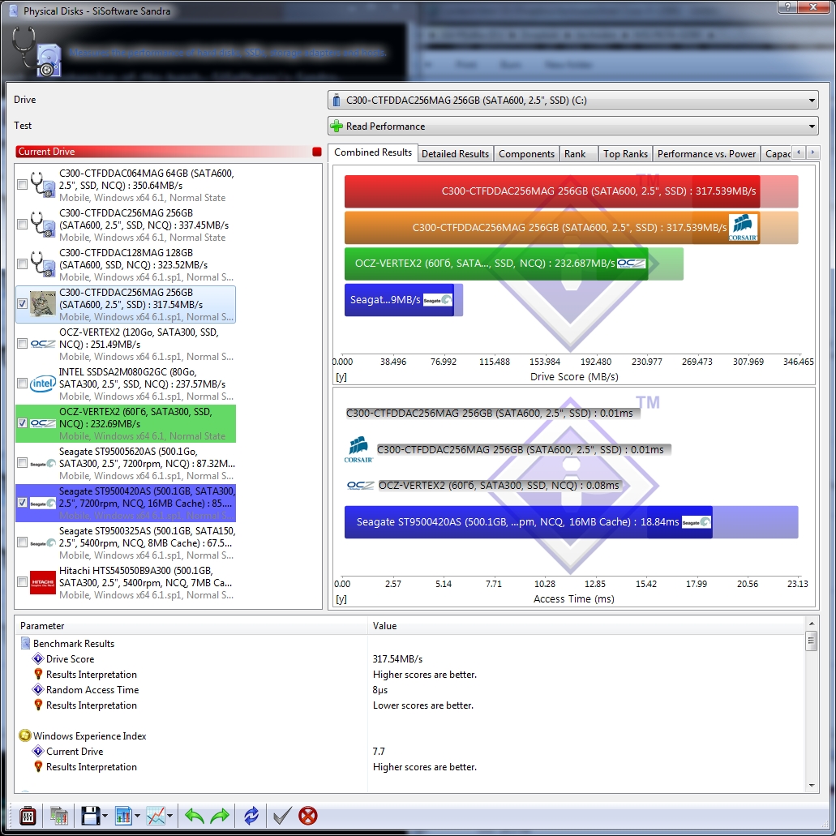Check the Seagate ST9500325AS drive
Viewport: 836px width, 836px height.
click(x=22, y=542)
